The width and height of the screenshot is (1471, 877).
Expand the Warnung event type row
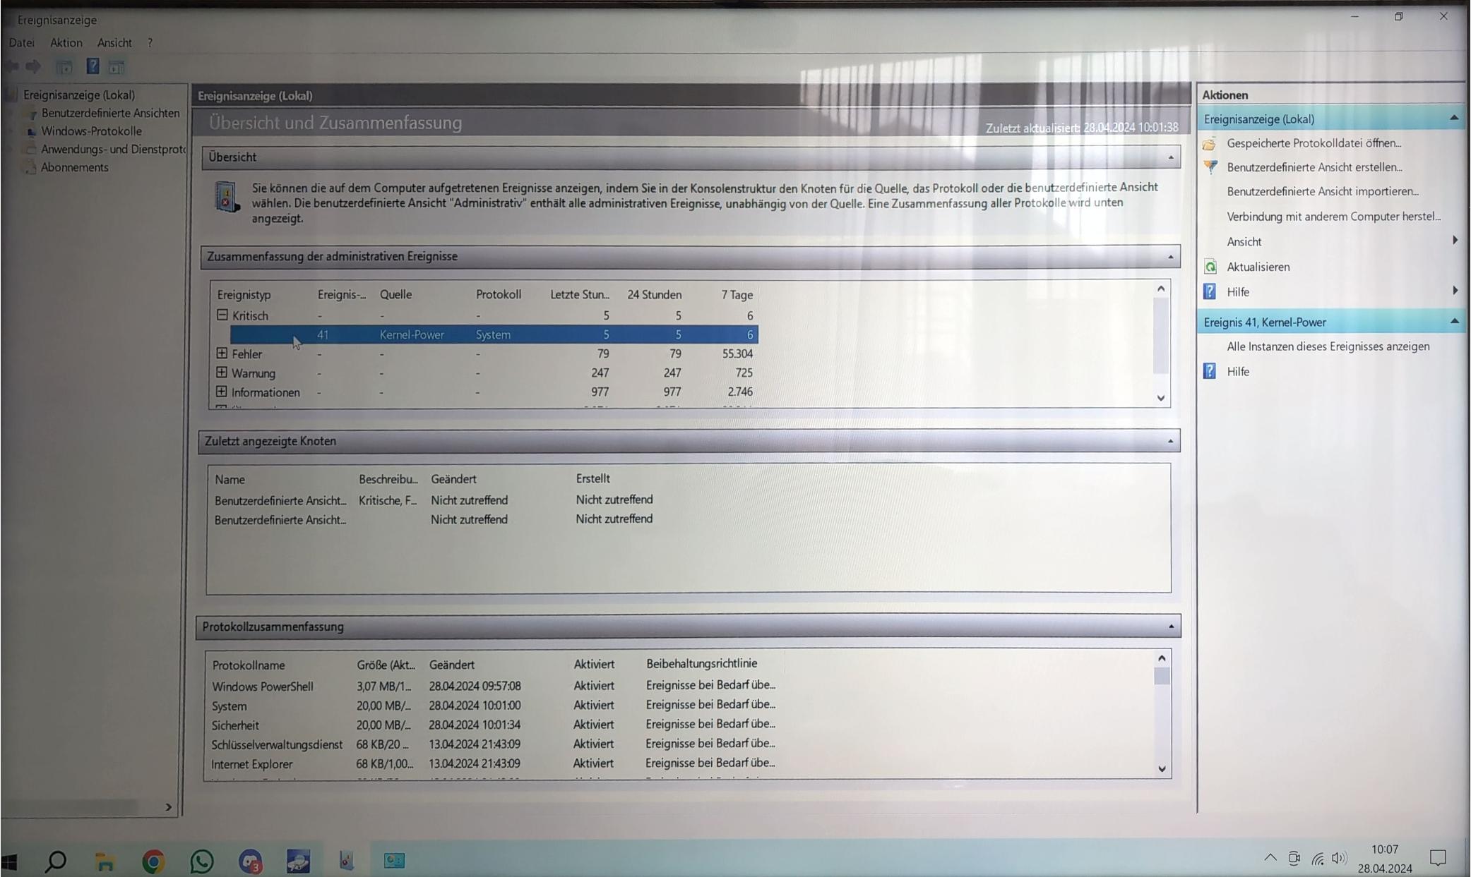click(222, 373)
